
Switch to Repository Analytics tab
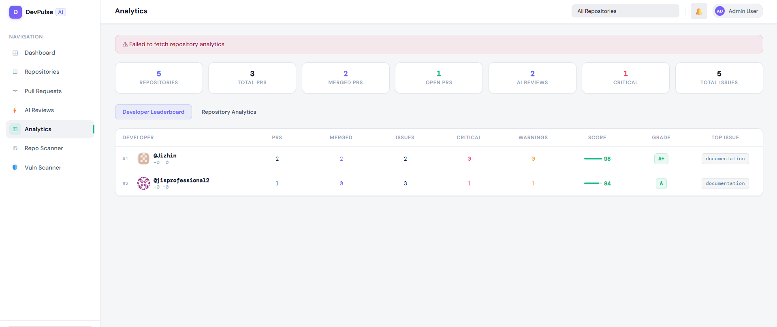(229, 112)
